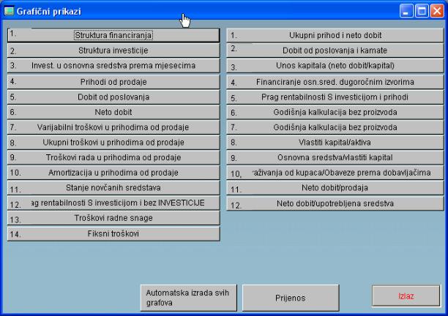The width and height of the screenshot is (448, 316).
Task: Open Stanje novčanih sredstava graph
Action: tap(113, 188)
